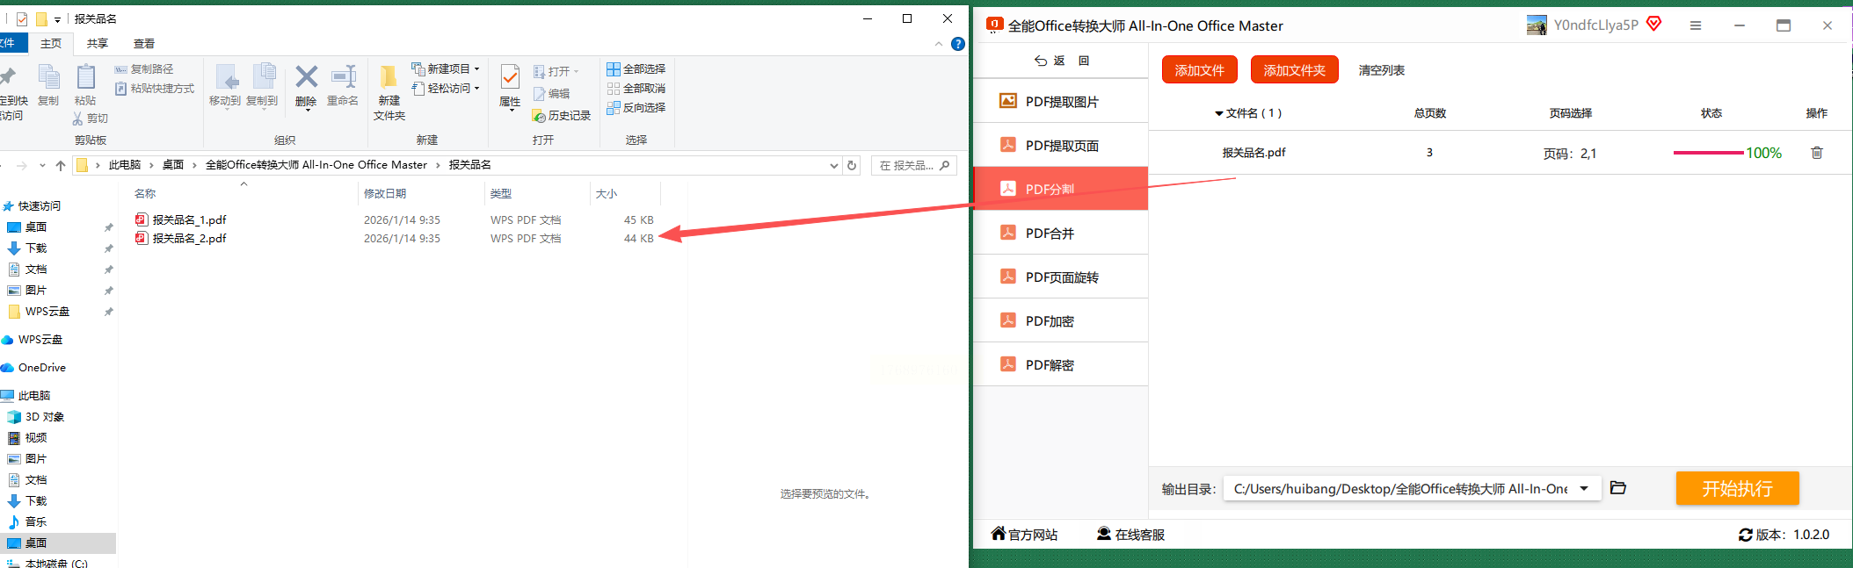Expand the 删除 dropdown arrow in ribbon
Viewport: 1853px width, 568px height.
click(x=307, y=110)
